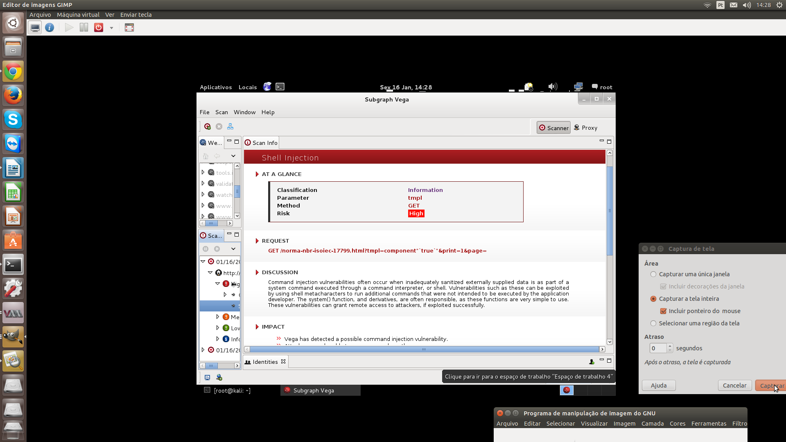Expand the second 01/16 scan node

tap(203, 350)
